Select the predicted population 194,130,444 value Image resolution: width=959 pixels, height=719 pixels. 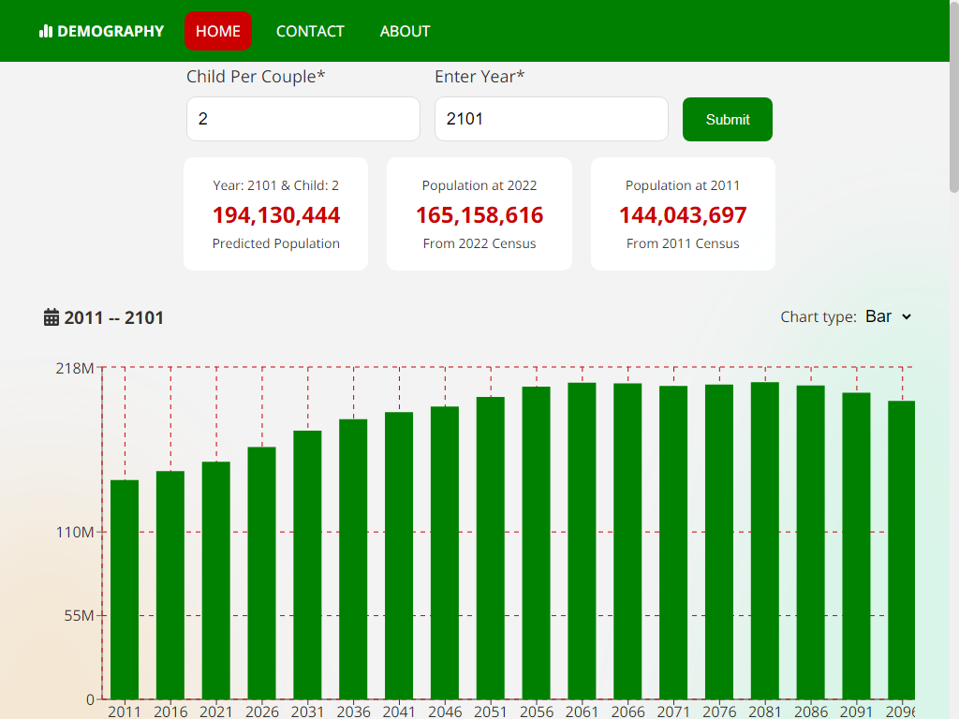pos(276,215)
